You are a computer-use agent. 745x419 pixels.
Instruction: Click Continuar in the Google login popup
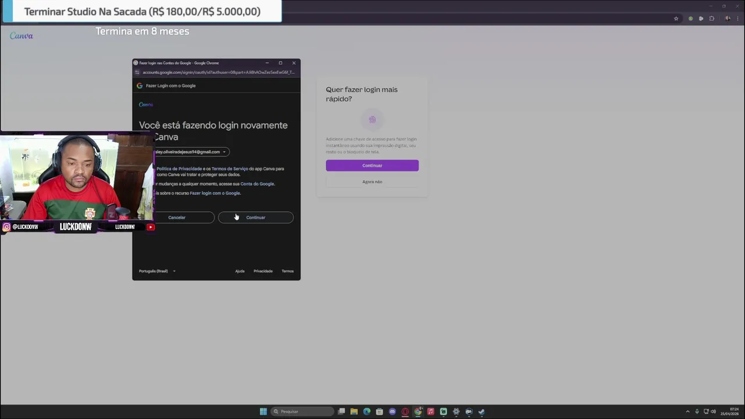(x=256, y=218)
